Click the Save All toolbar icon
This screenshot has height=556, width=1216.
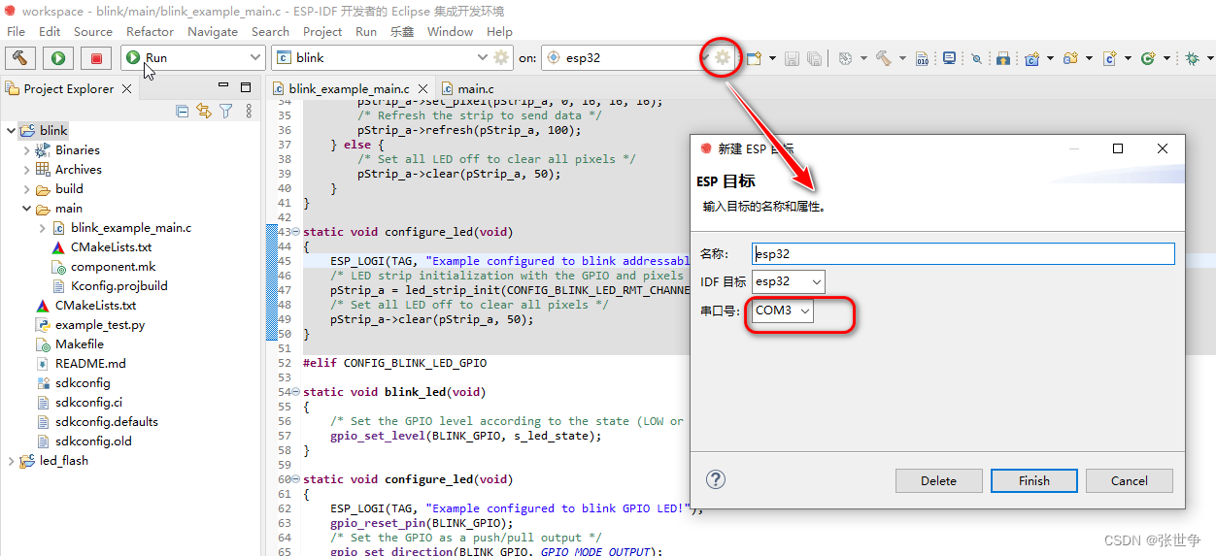[814, 58]
